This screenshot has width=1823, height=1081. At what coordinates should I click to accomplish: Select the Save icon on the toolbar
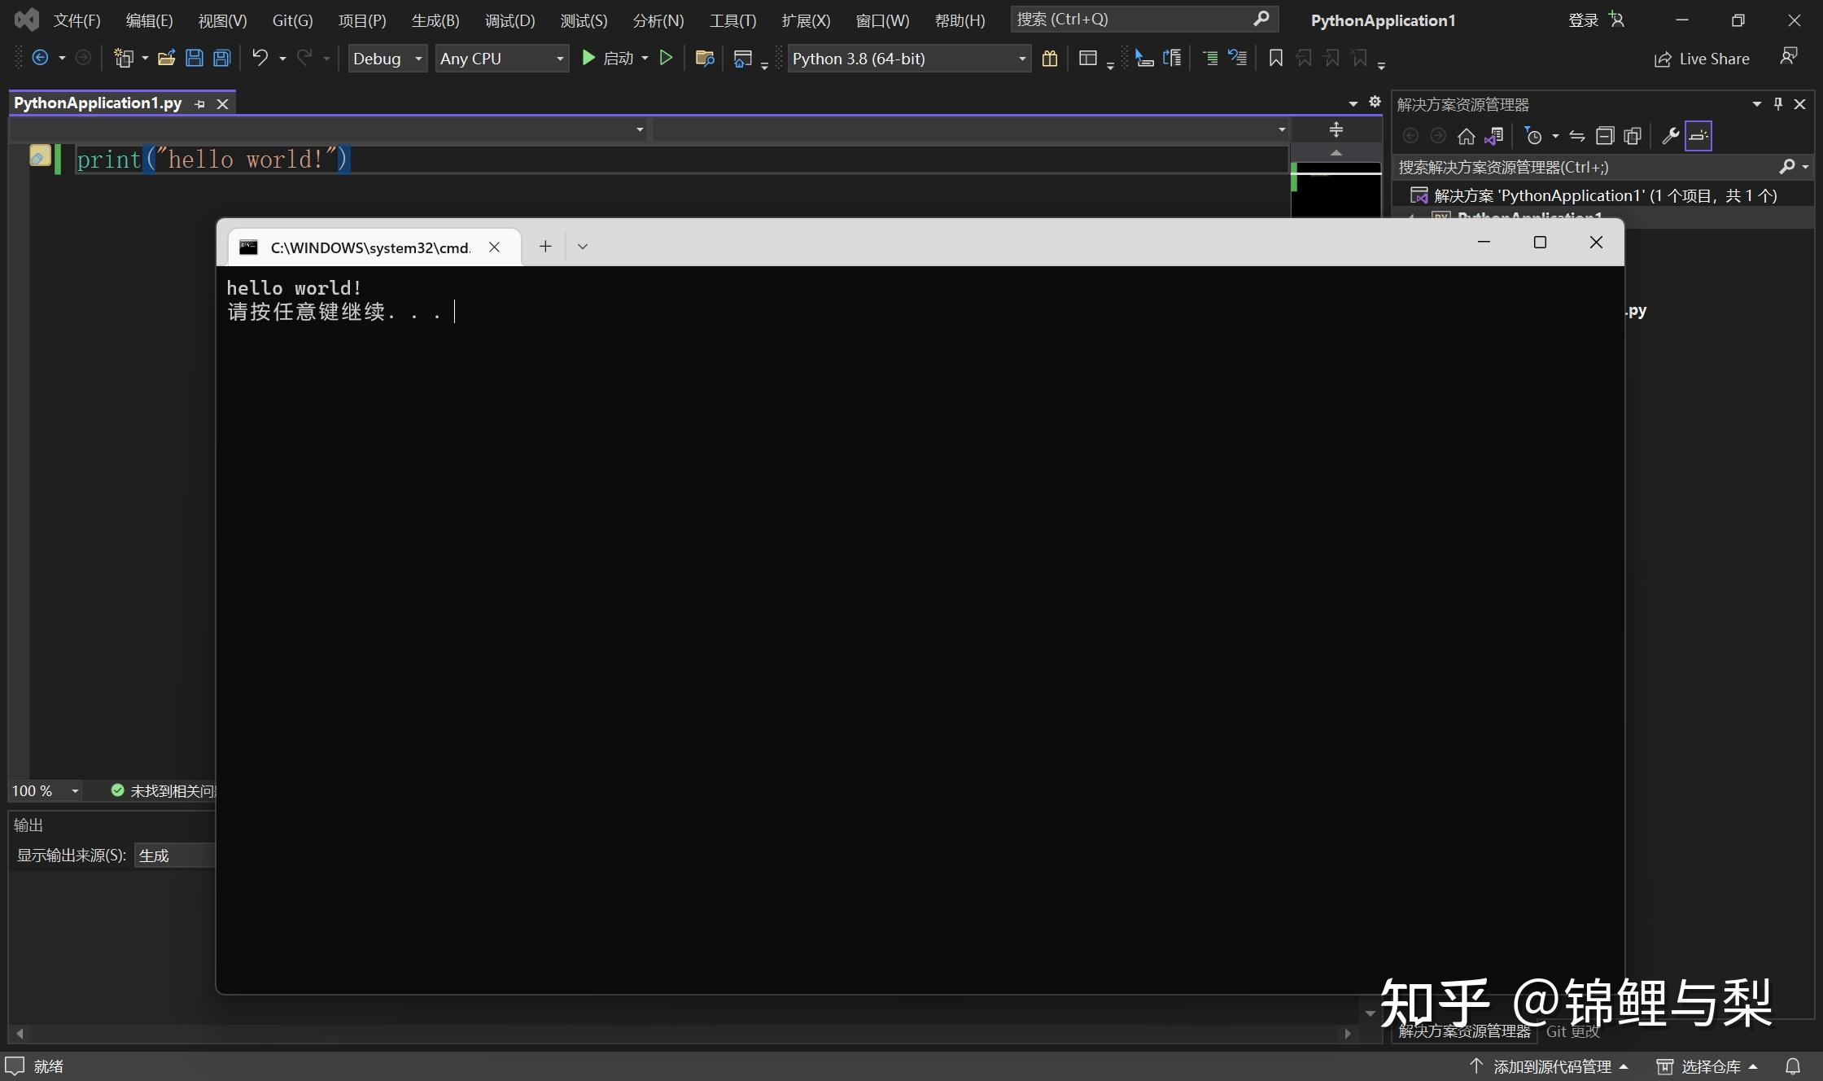tap(194, 58)
